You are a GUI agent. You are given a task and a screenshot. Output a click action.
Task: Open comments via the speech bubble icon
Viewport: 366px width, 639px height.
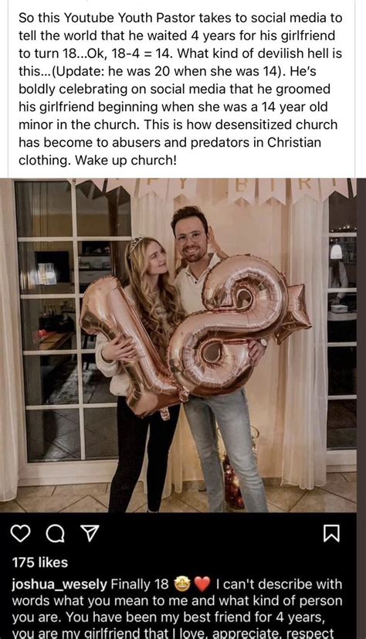coord(55,534)
